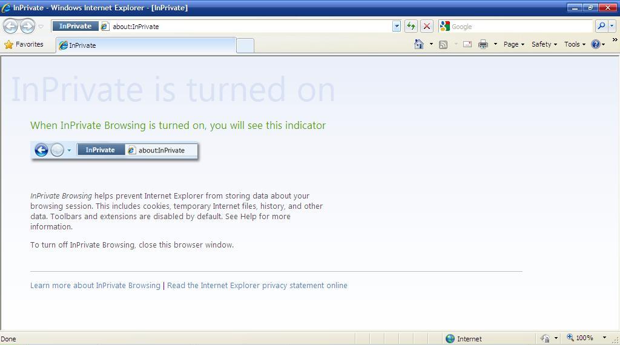Open Favorites star button

[24, 44]
